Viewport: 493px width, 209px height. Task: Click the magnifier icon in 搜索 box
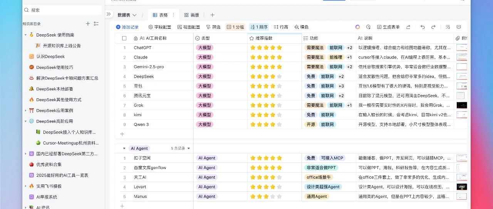[27, 10]
